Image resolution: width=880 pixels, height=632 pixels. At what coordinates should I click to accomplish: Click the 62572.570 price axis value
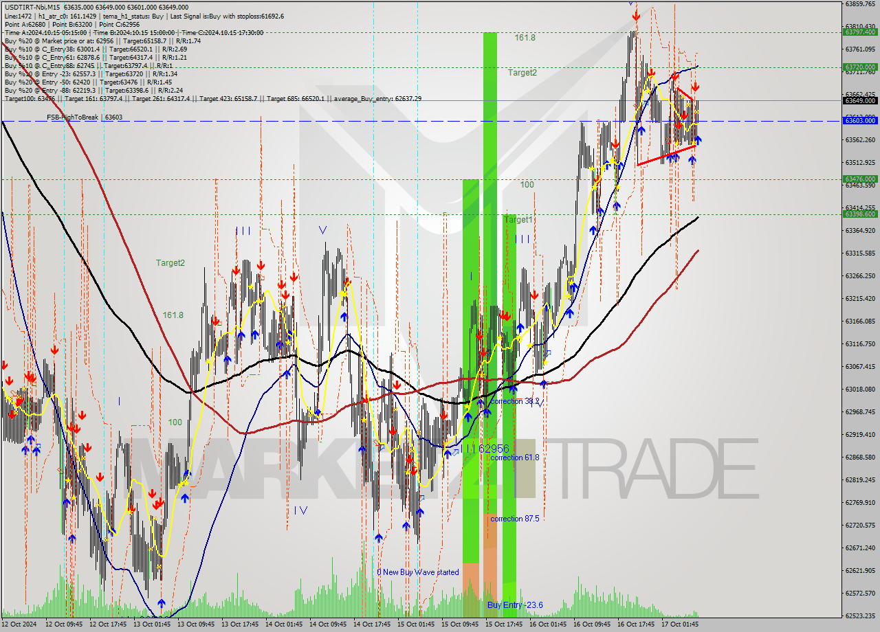[859, 593]
